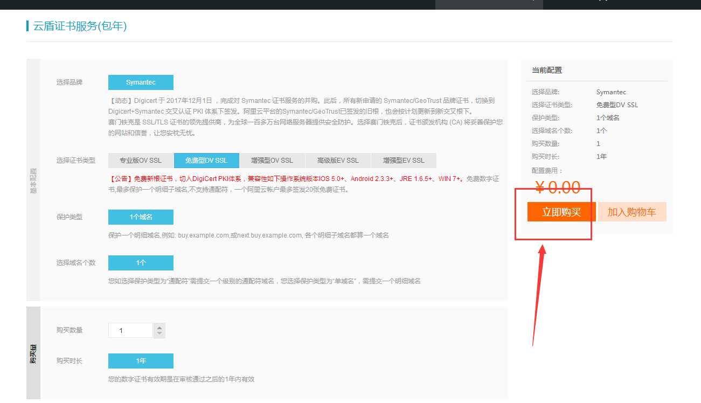Click the 购买时长 label in the form
The width and height of the screenshot is (701, 403).
[70, 361]
